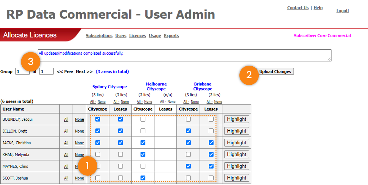Select None under Brisbane Cityscope column
368x185 pixels.
[x=195, y=102]
